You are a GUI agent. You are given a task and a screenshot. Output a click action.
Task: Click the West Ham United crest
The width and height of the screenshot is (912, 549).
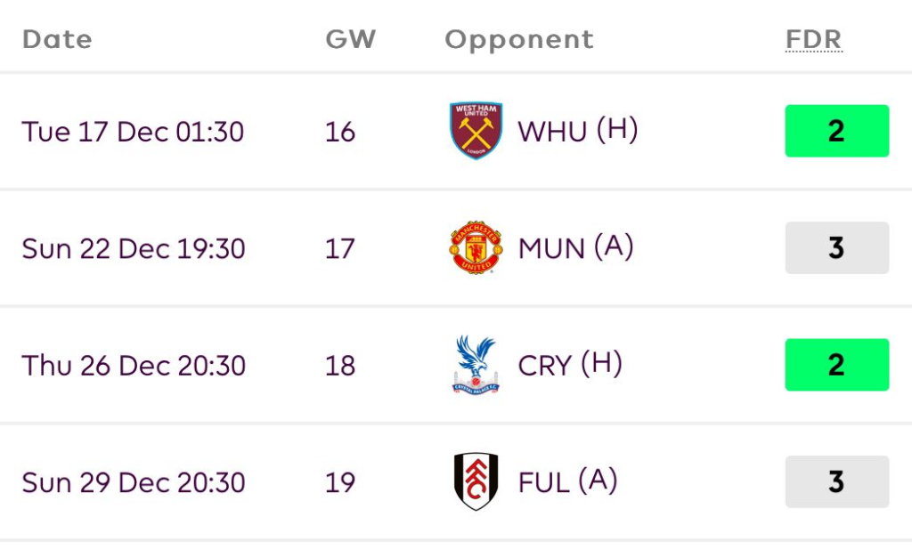pyautogui.click(x=476, y=131)
